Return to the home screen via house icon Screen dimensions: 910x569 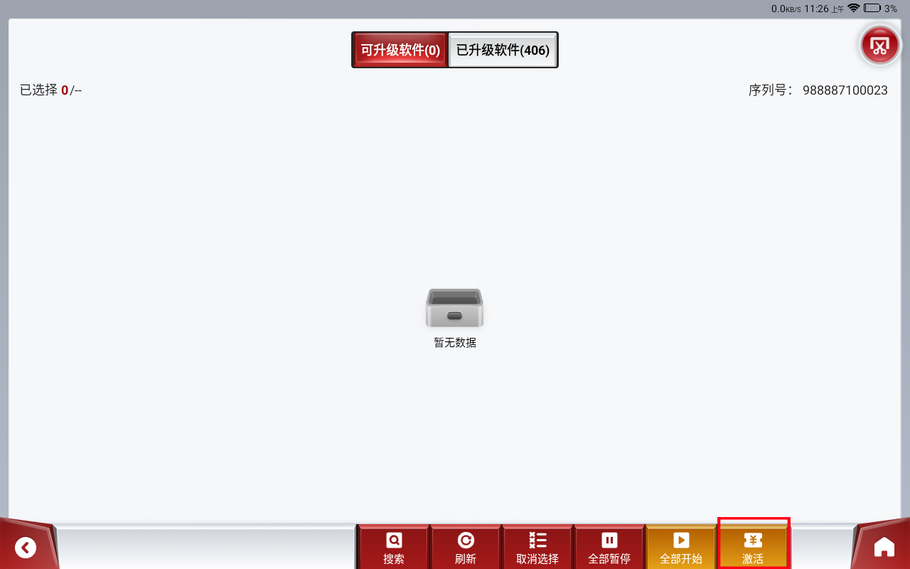[x=884, y=547]
